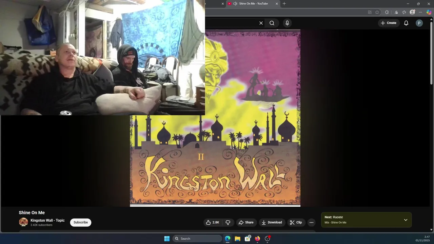Open a new browser tab

point(284,4)
